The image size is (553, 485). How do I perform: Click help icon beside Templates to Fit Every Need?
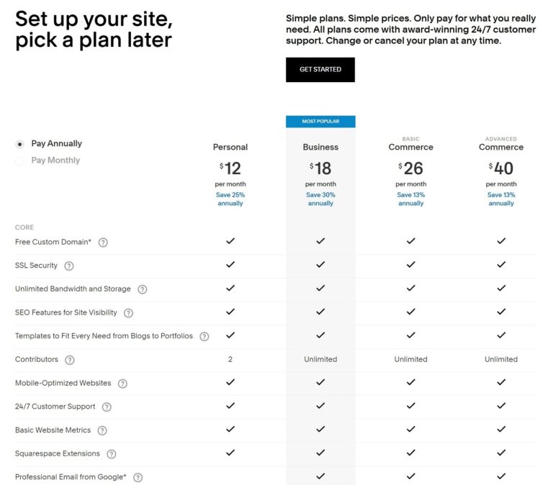[204, 336]
